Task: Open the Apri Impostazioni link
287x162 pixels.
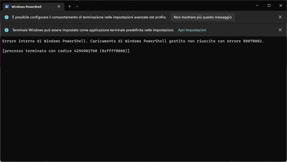Action: click(x=192, y=30)
